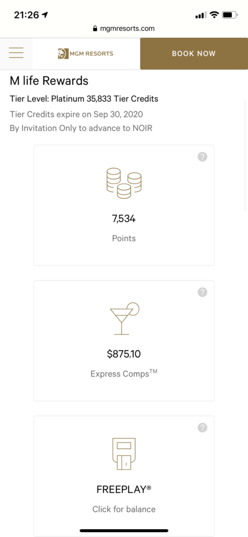
Task: Tap the battery icon in status bar
Action: pyautogui.click(x=230, y=15)
